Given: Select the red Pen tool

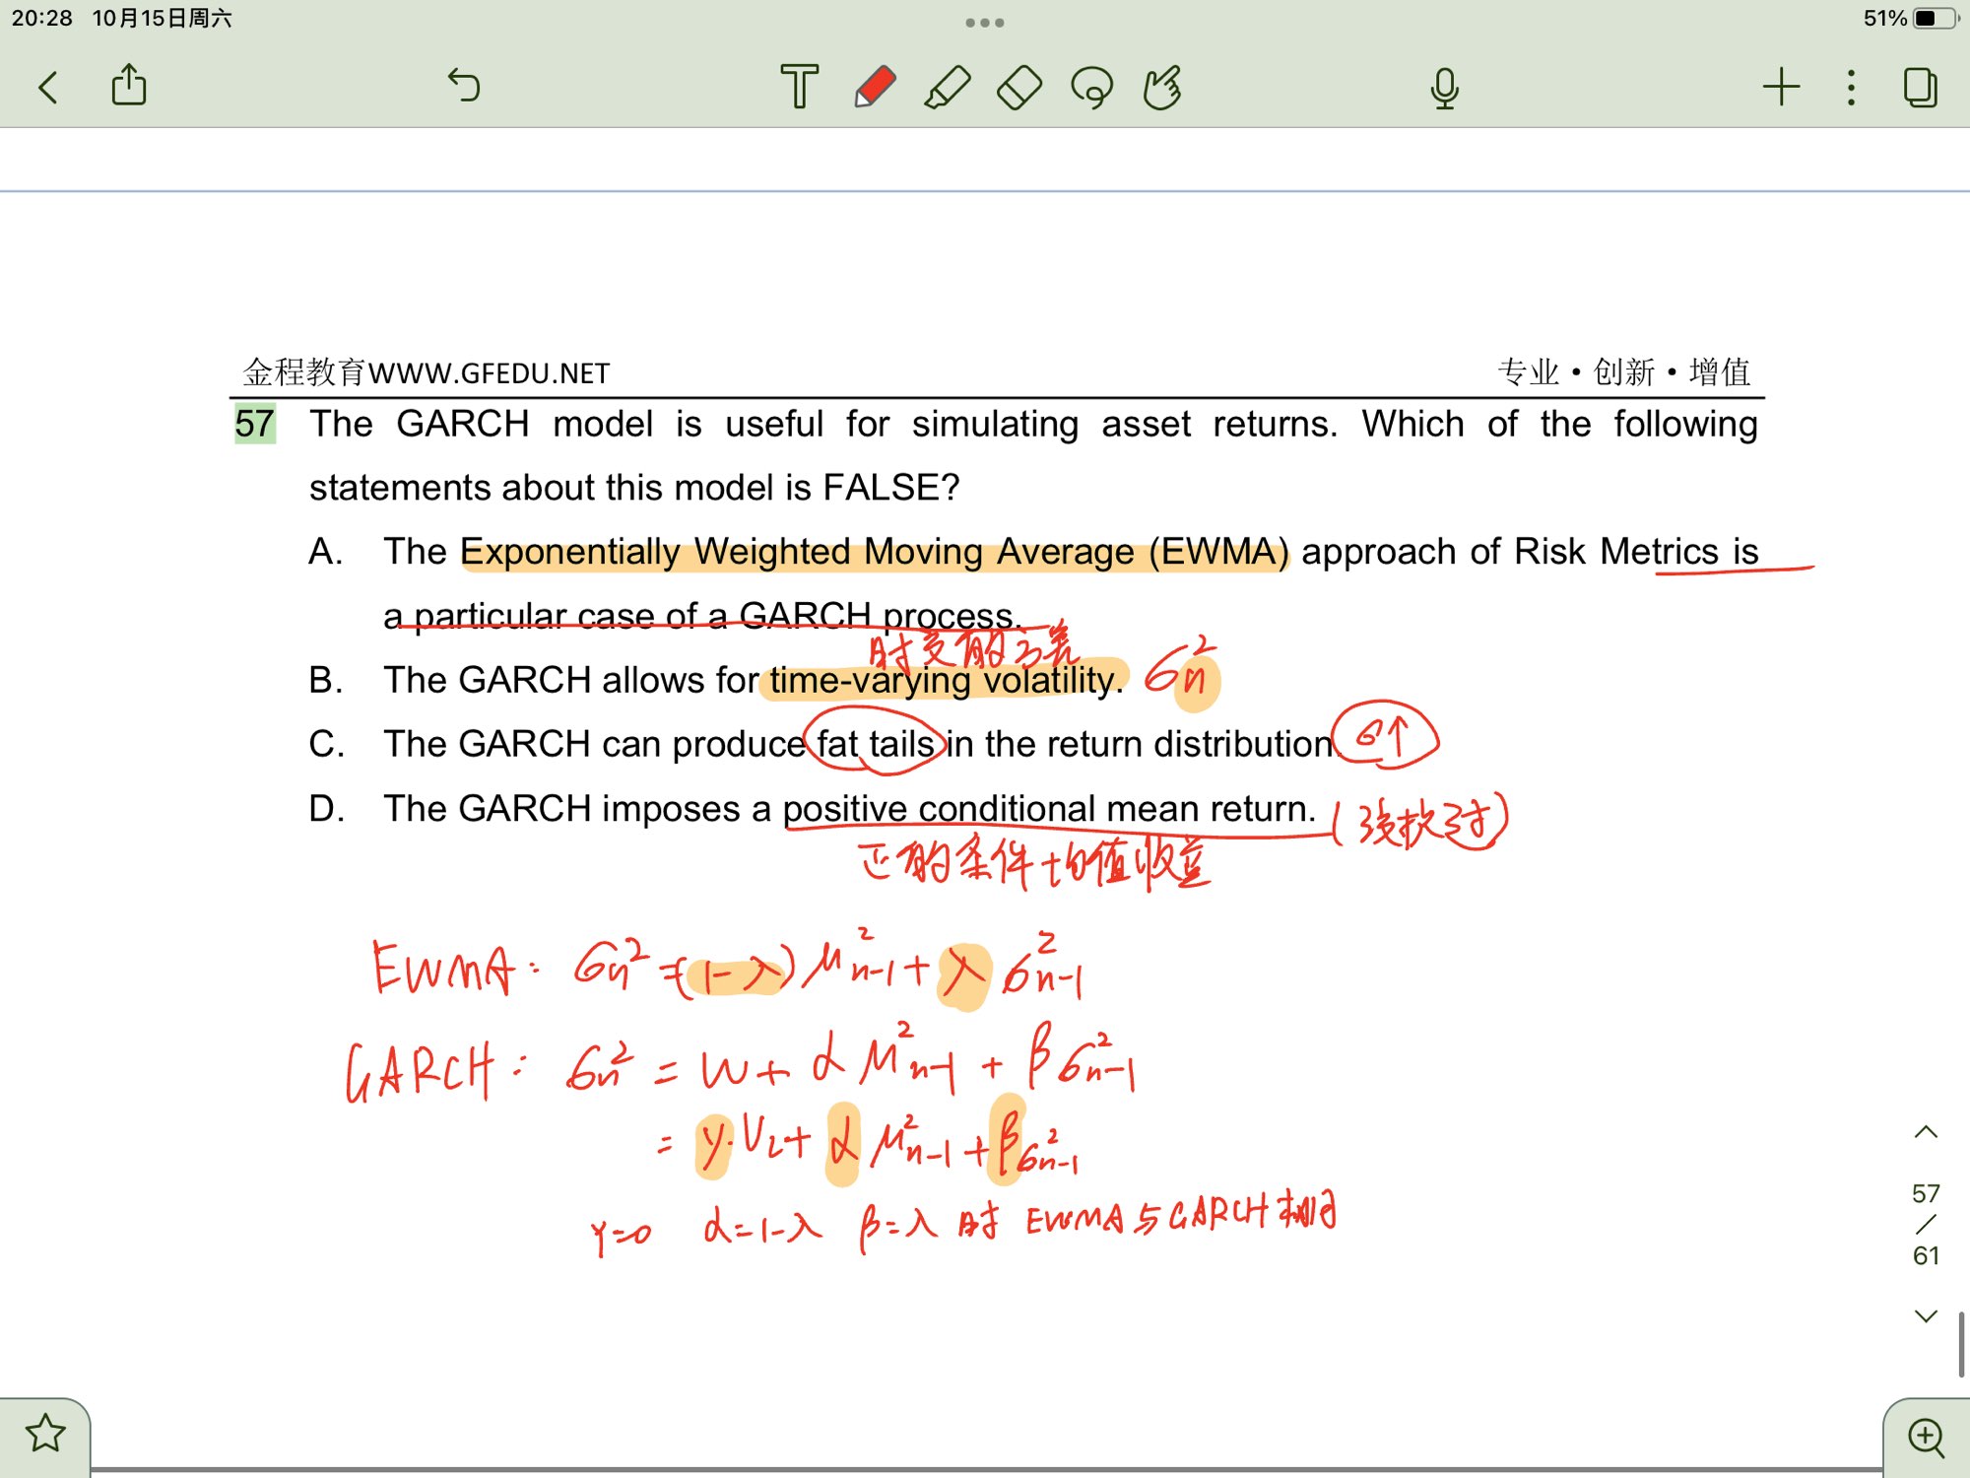Looking at the screenshot, I should point(875,87).
